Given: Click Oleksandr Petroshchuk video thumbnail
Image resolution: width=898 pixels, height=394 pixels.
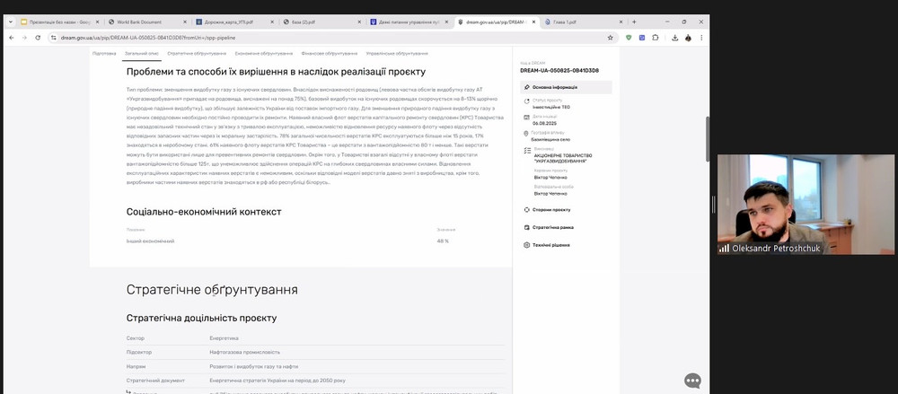Looking at the screenshot, I should point(805,204).
